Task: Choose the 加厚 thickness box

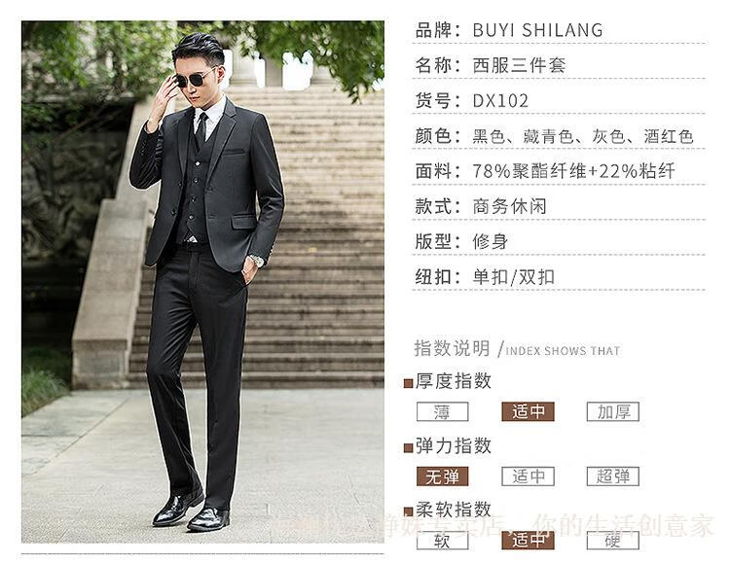Action: [613, 412]
